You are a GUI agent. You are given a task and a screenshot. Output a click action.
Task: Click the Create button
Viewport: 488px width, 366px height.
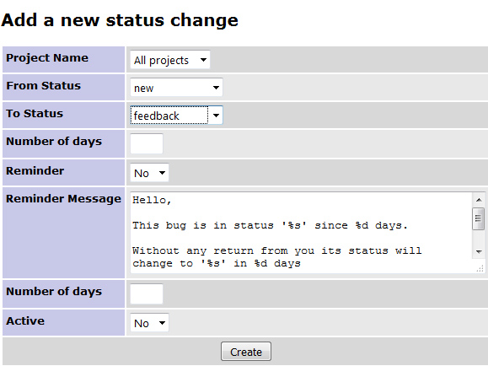coord(246,352)
